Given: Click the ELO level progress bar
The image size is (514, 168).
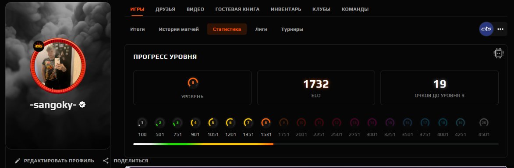Looking at the screenshot, I should point(315,144).
